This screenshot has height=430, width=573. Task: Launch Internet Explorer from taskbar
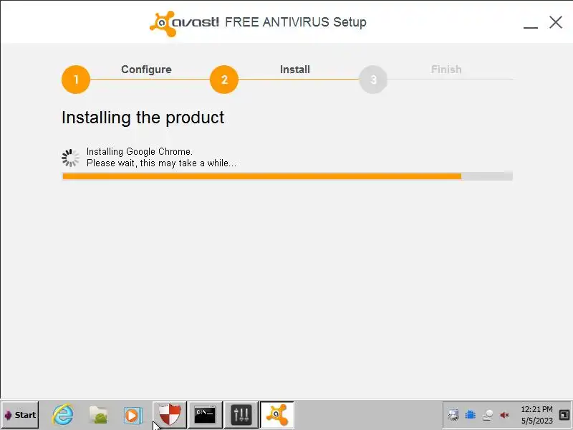coord(62,415)
